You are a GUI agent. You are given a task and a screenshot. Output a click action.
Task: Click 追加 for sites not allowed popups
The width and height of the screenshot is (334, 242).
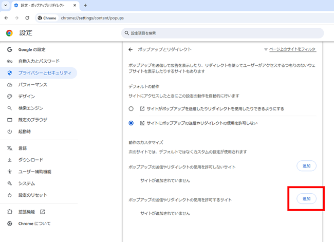pos(307,166)
